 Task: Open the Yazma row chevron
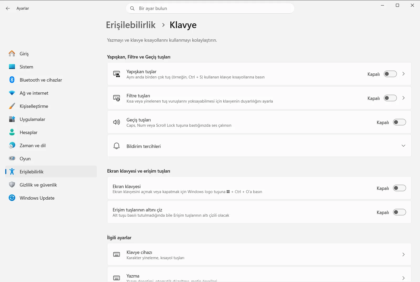(x=403, y=278)
